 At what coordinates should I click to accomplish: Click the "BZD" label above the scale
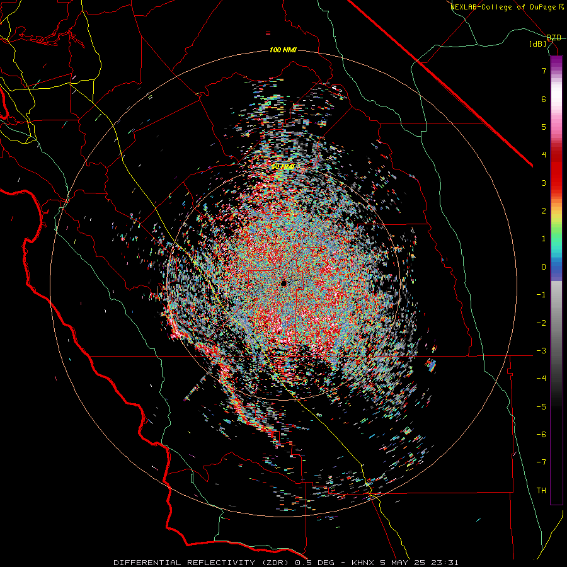pyautogui.click(x=554, y=38)
